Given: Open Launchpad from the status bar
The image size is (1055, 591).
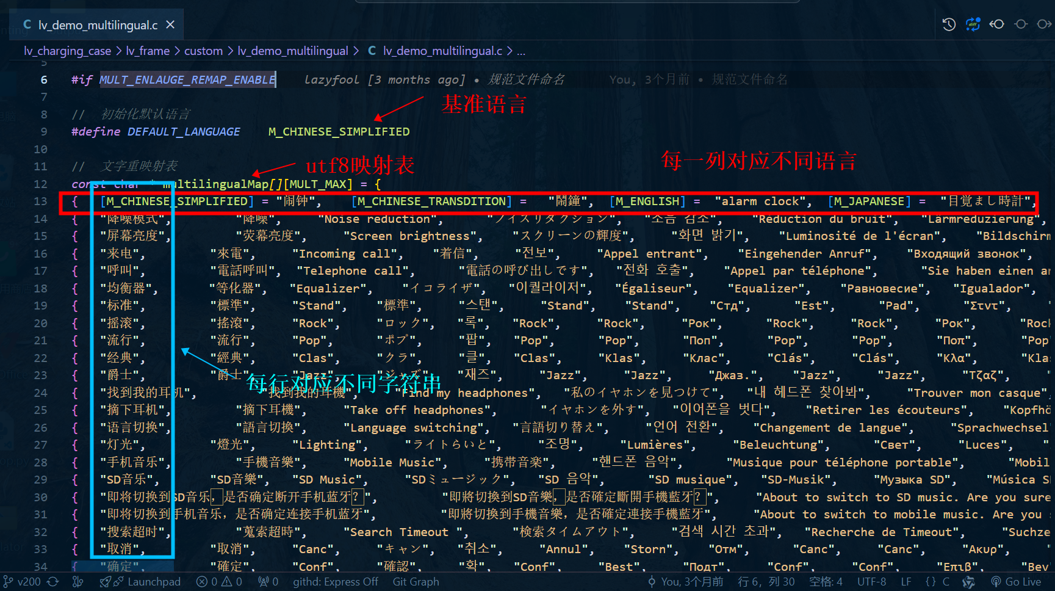Looking at the screenshot, I should pos(140,582).
